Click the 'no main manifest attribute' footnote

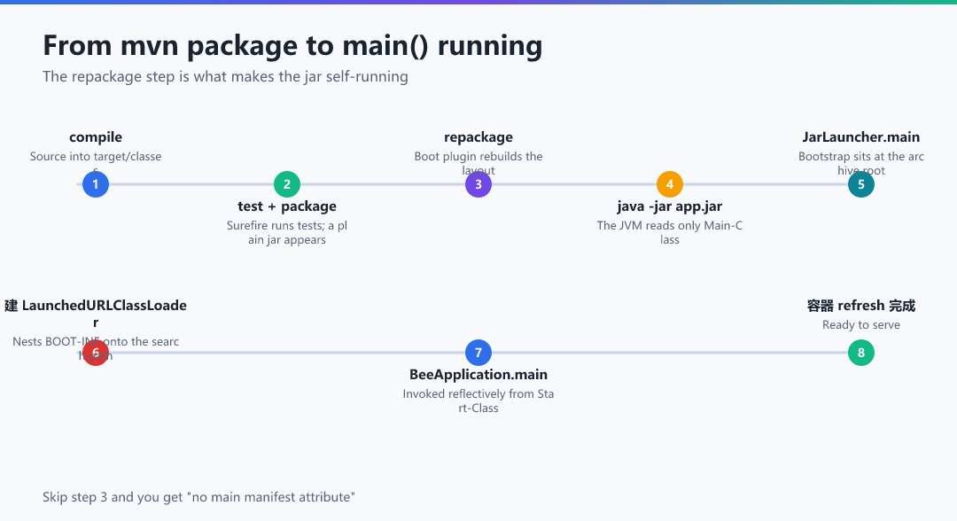click(x=198, y=497)
